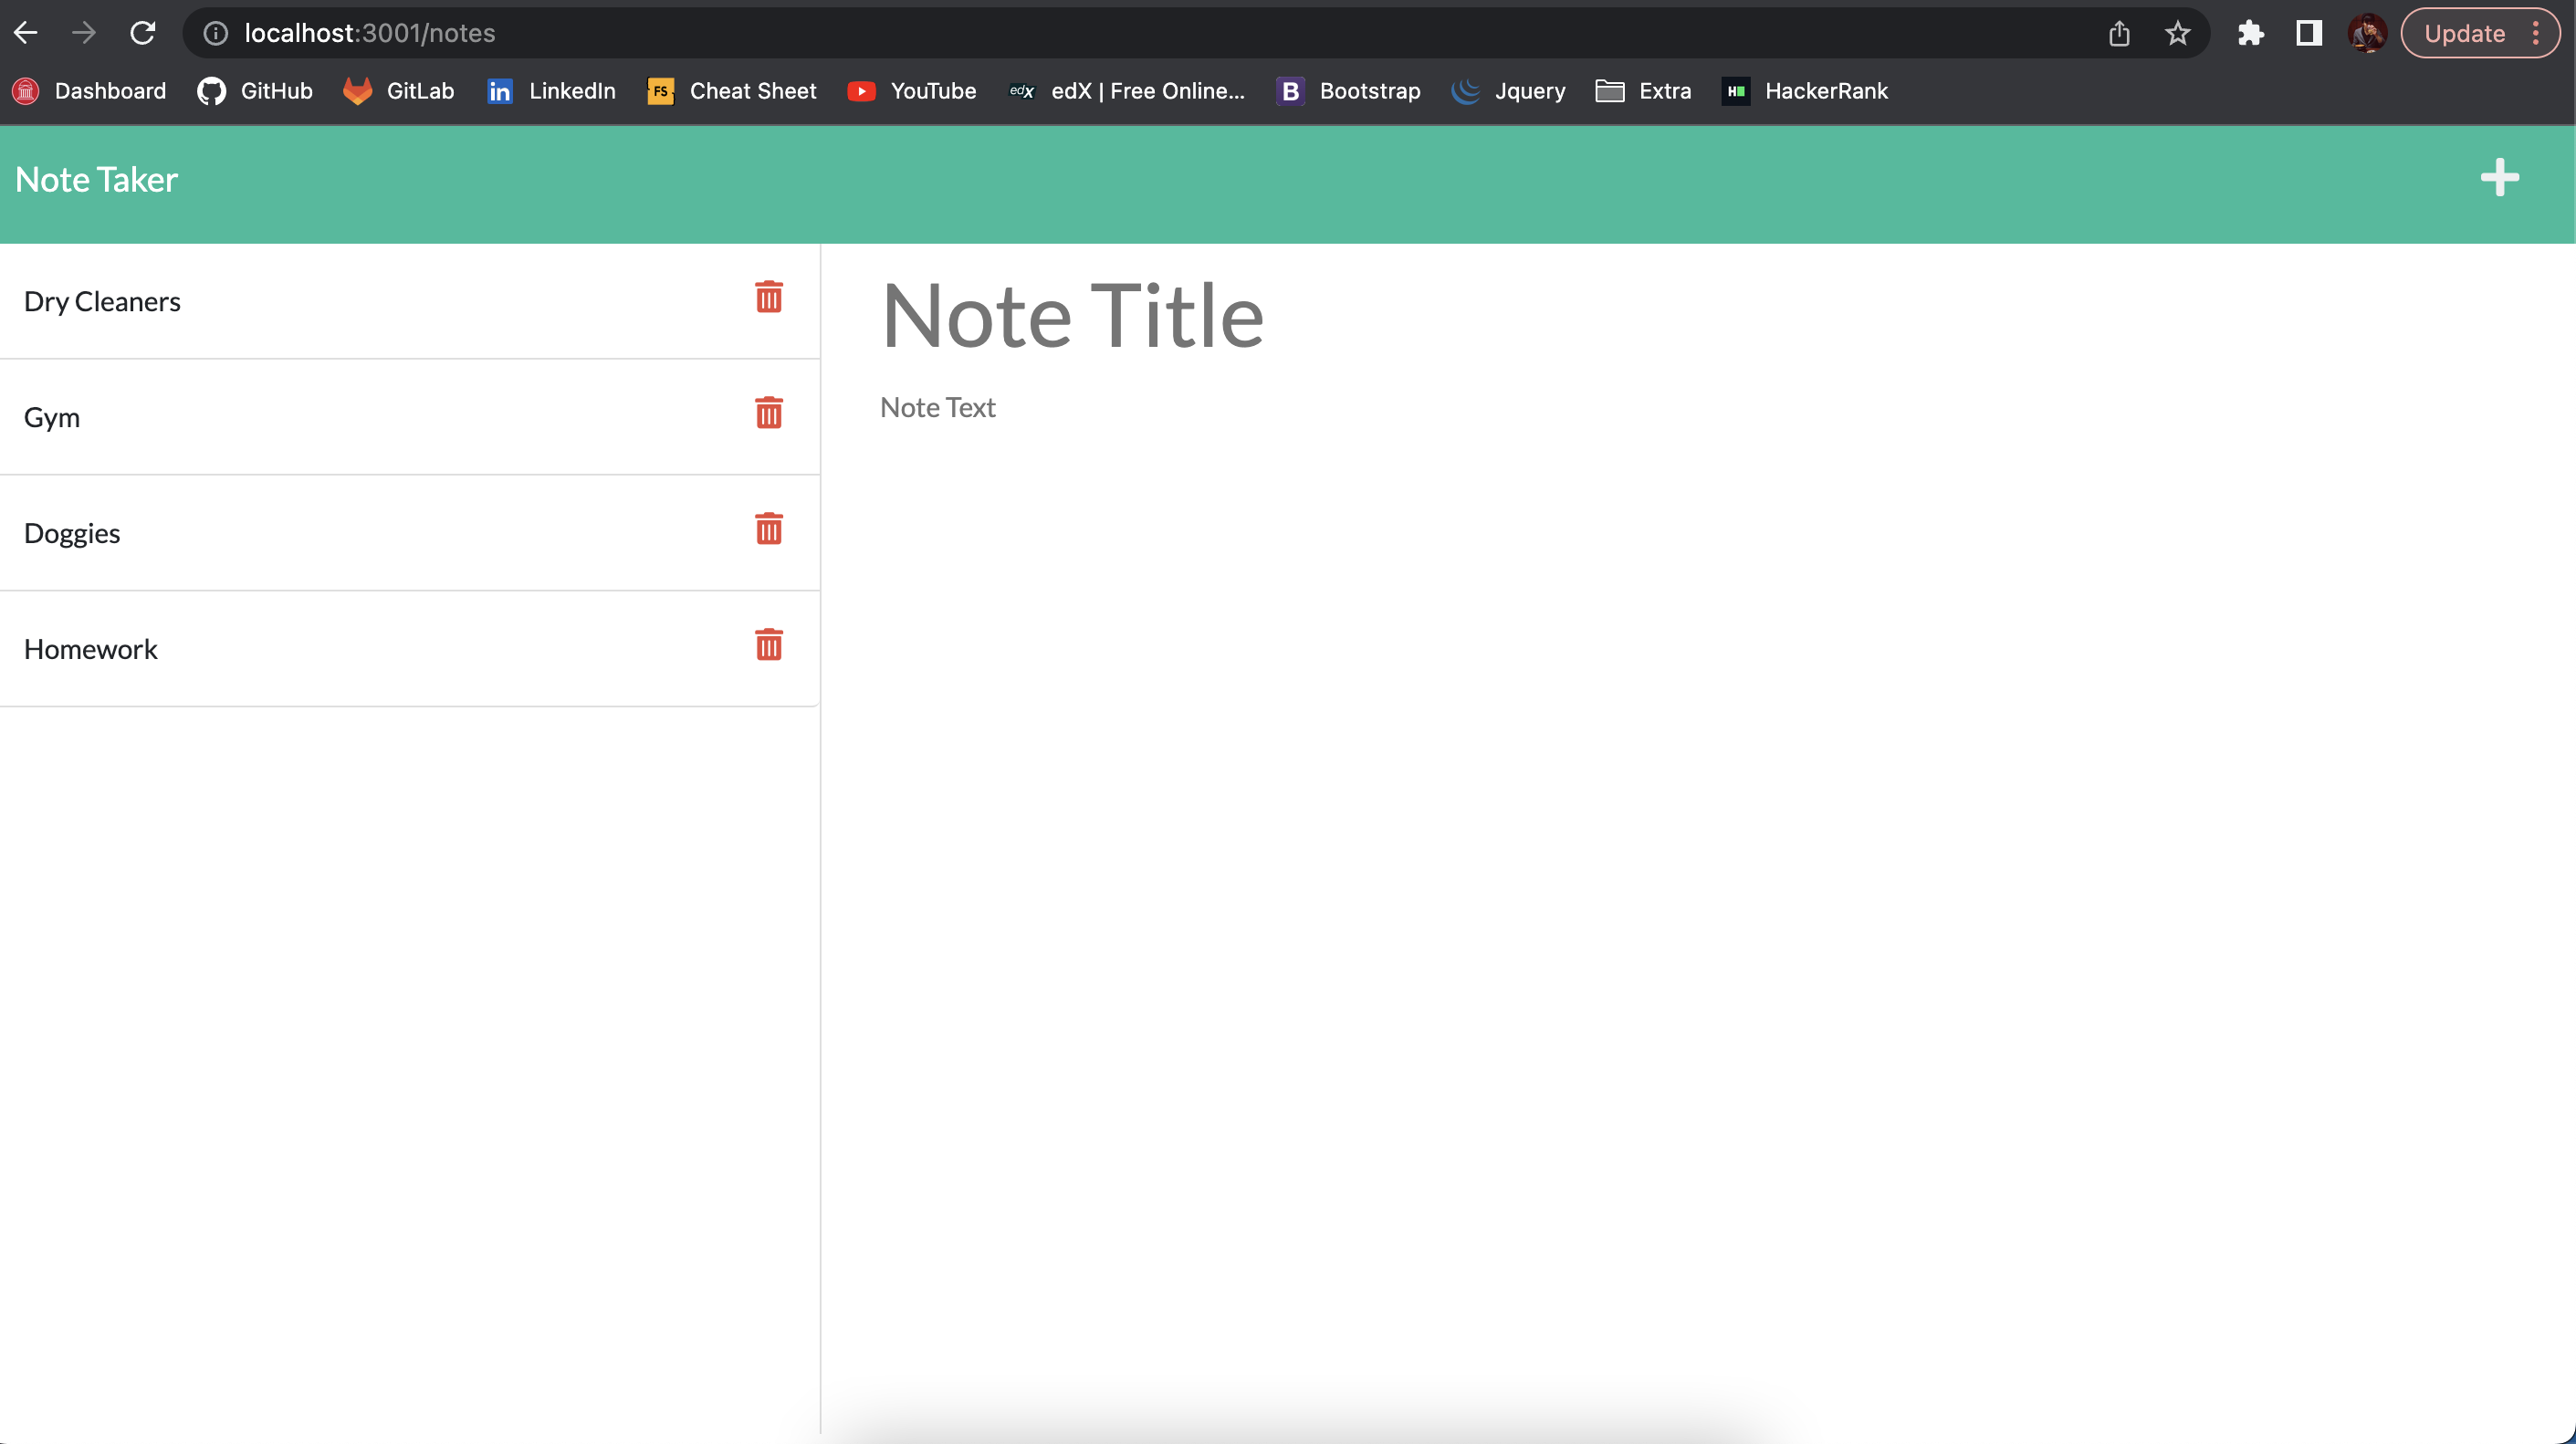The image size is (2576, 1444).
Task: Delete the Gym note using its trash icon
Action: [768, 412]
